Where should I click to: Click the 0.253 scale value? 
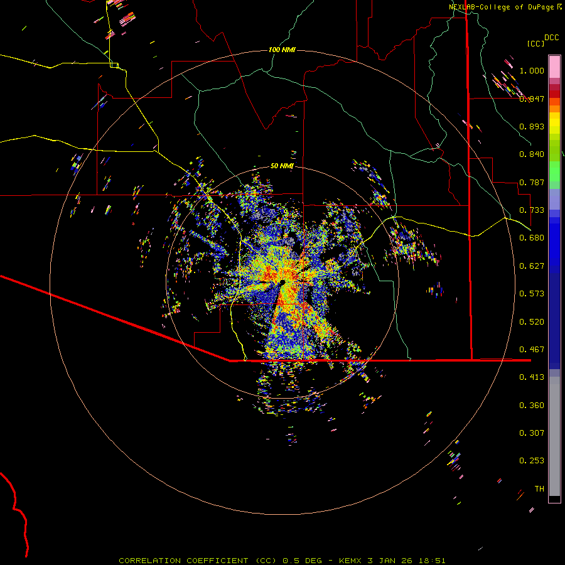(x=532, y=461)
